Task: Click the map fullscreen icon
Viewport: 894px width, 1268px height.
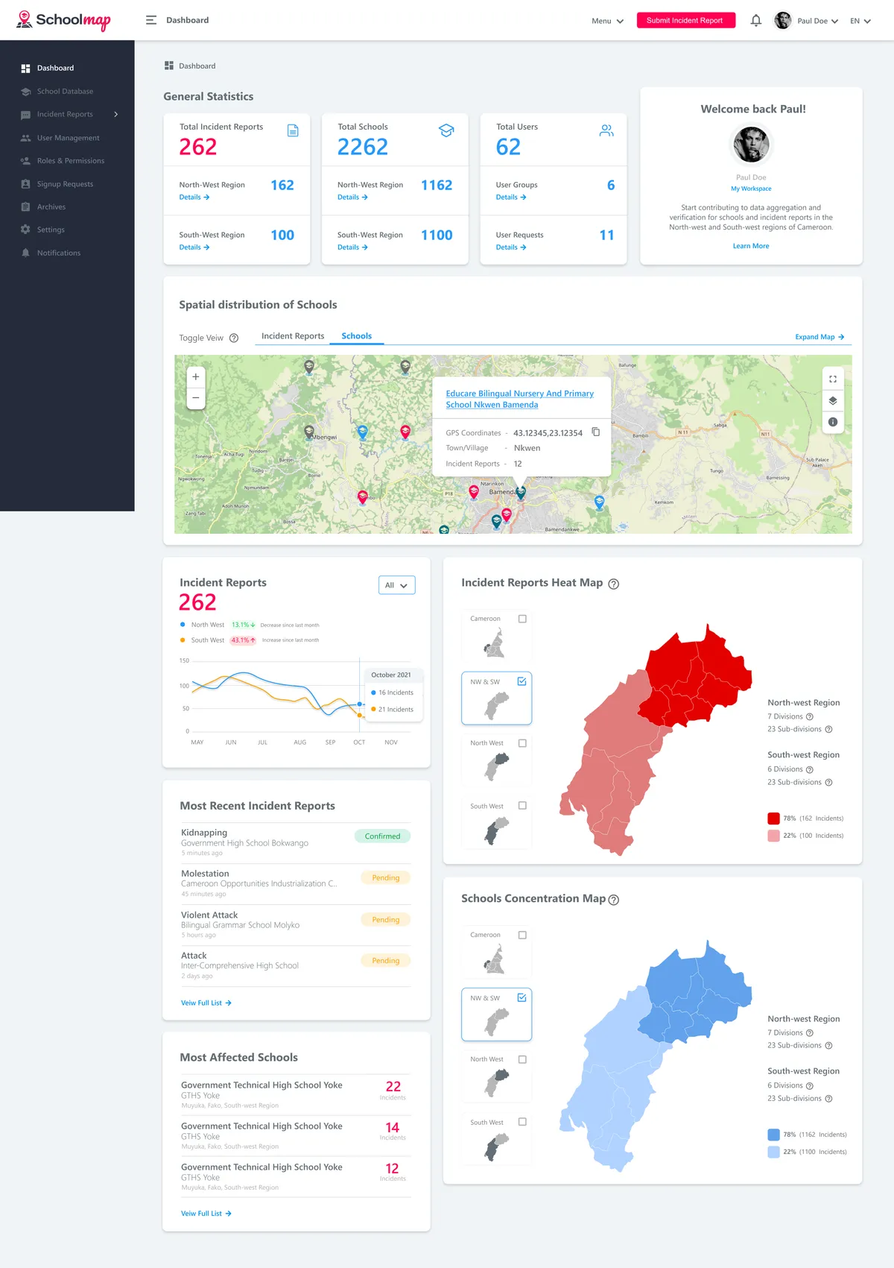Action: point(833,379)
